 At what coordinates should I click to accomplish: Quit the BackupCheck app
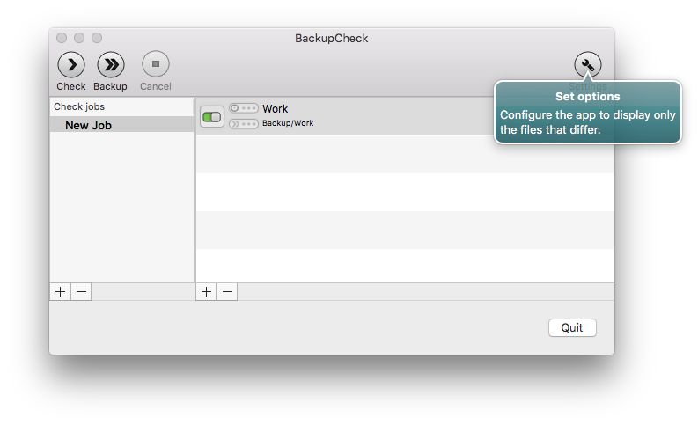point(572,328)
